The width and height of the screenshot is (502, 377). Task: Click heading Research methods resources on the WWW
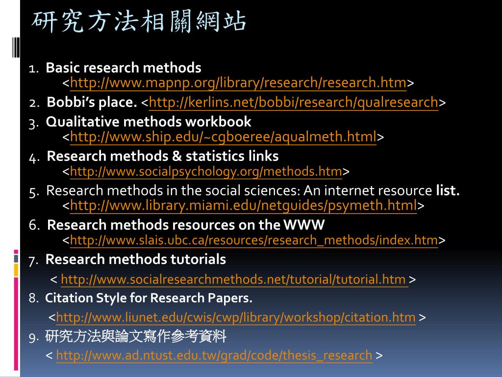pyautogui.click(x=186, y=225)
